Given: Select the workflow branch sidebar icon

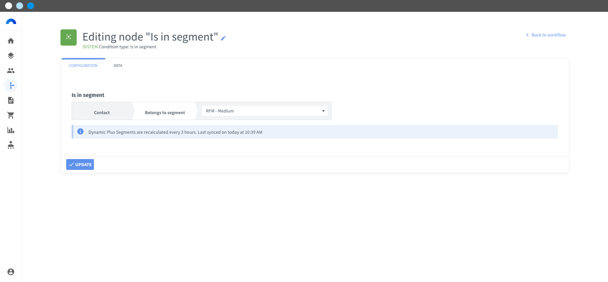Looking at the screenshot, I should click(x=11, y=85).
